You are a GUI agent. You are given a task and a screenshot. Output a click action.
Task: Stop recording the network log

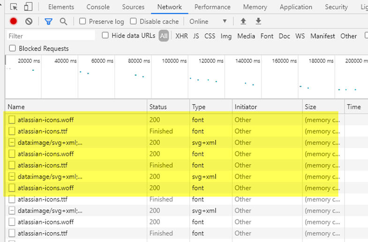14,22
